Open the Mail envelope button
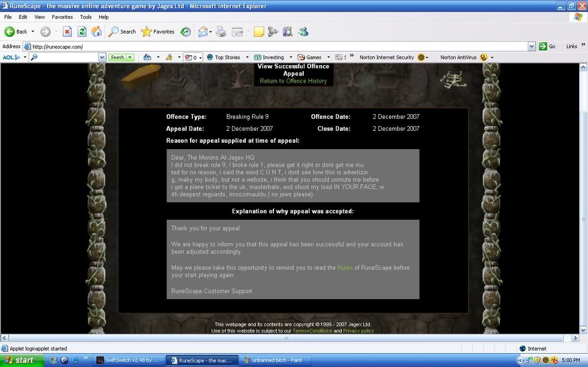Screen dimensions: 588x367 [x=203, y=32]
